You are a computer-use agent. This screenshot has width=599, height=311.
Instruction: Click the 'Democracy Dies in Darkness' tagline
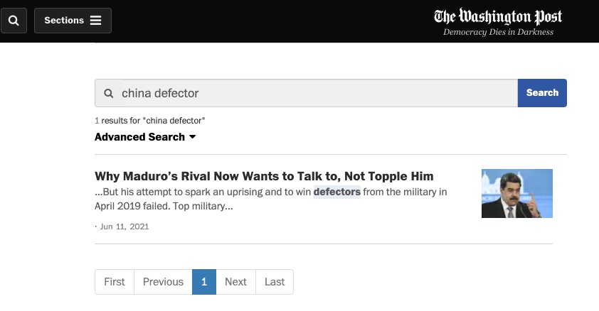[x=498, y=32]
